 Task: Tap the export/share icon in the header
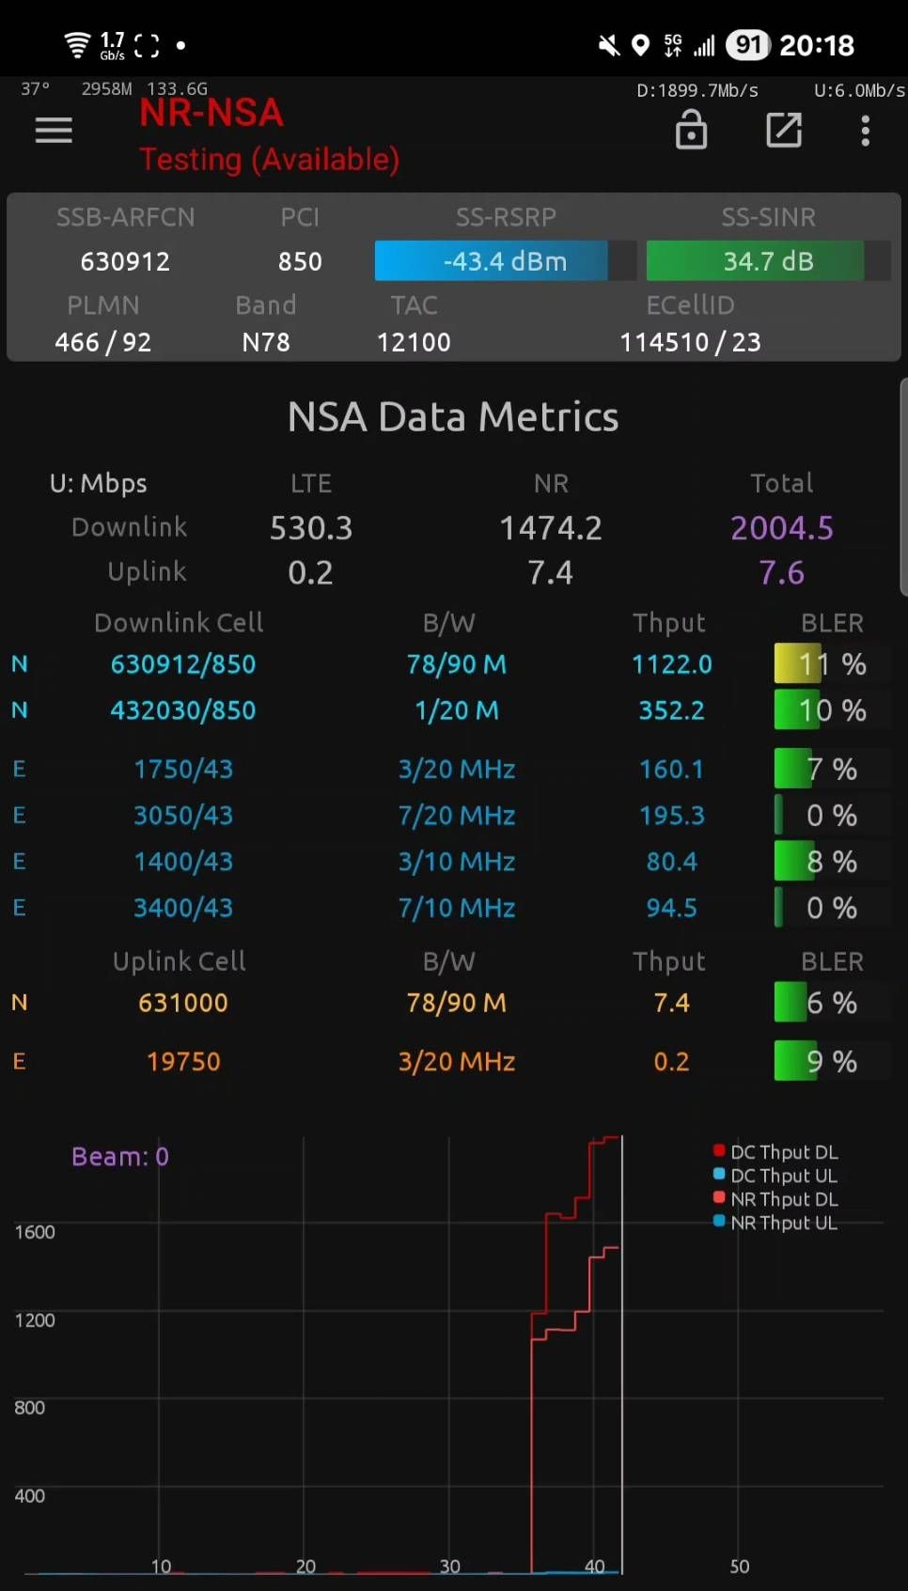tap(784, 131)
